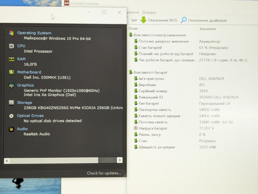Click battery icon beside Унікальний ID
The height and width of the screenshot is (194, 258).
click(x=136, y=97)
